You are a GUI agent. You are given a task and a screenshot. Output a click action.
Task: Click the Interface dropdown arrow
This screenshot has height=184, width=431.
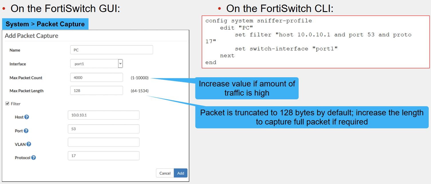pos(120,64)
